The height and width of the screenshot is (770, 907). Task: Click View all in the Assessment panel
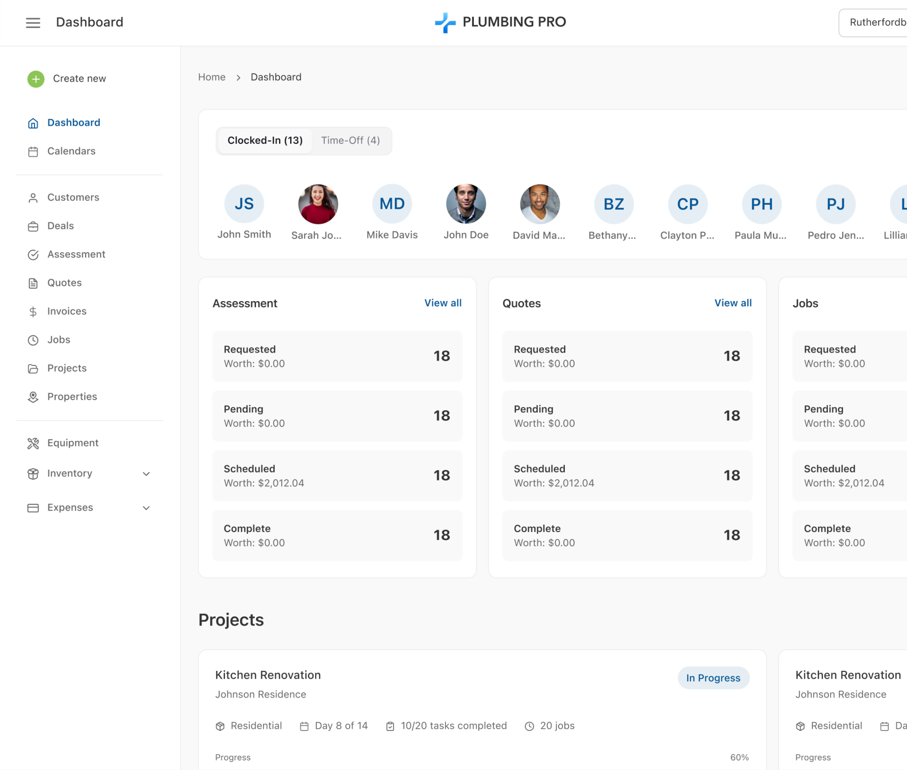[442, 303]
